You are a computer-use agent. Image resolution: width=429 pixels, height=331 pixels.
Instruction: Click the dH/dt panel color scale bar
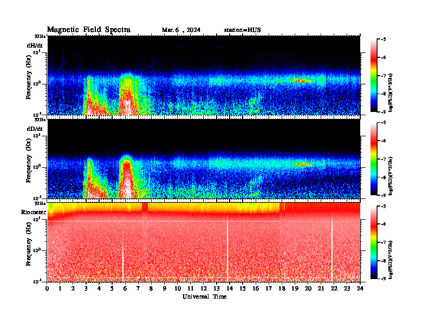374,76
